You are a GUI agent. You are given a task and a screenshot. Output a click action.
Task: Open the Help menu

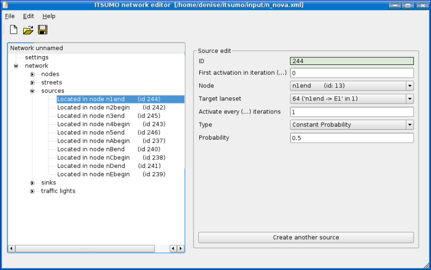click(x=49, y=16)
